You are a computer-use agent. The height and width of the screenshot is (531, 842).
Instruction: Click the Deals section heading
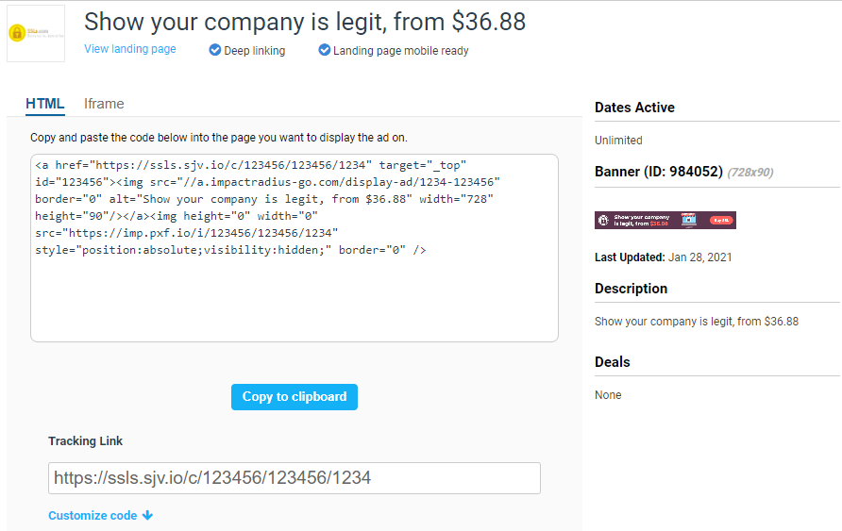(x=613, y=362)
